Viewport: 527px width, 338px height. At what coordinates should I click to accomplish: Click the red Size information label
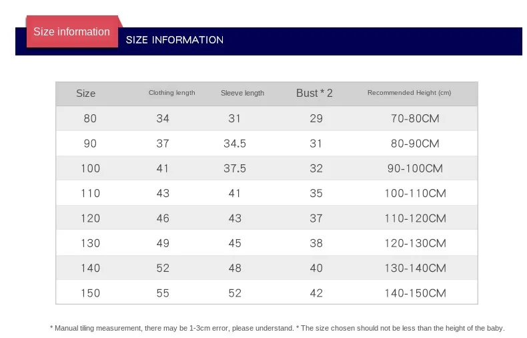[x=71, y=32]
